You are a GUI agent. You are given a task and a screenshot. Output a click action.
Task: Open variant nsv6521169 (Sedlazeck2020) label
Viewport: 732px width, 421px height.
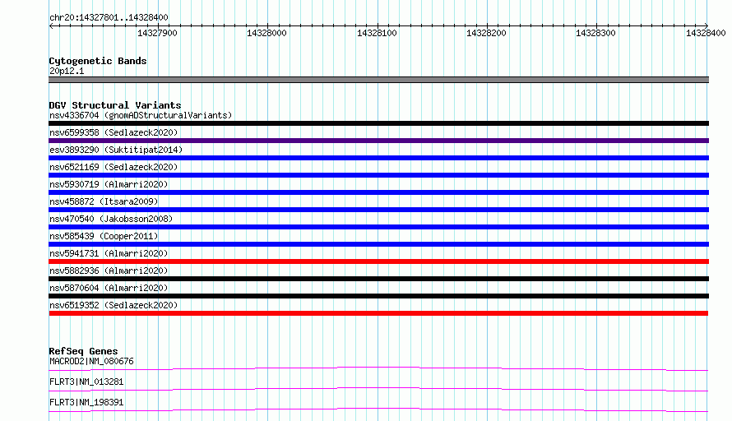pos(114,167)
